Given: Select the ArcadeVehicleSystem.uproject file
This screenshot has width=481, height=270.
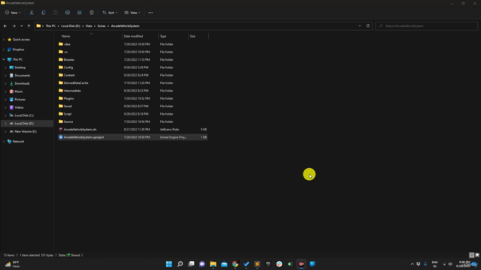Looking at the screenshot, I should 132,137.
